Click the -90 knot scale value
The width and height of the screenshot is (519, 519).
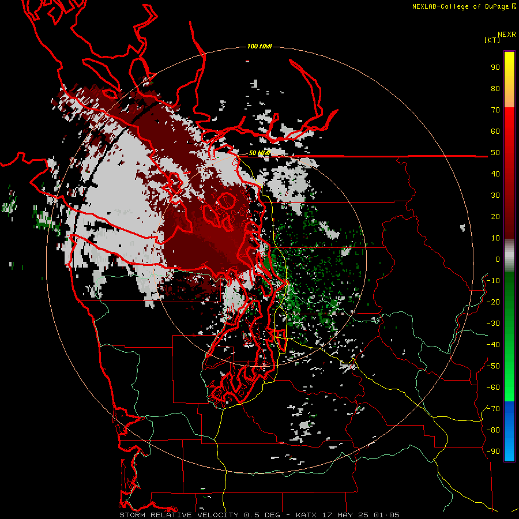coord(493,452)
